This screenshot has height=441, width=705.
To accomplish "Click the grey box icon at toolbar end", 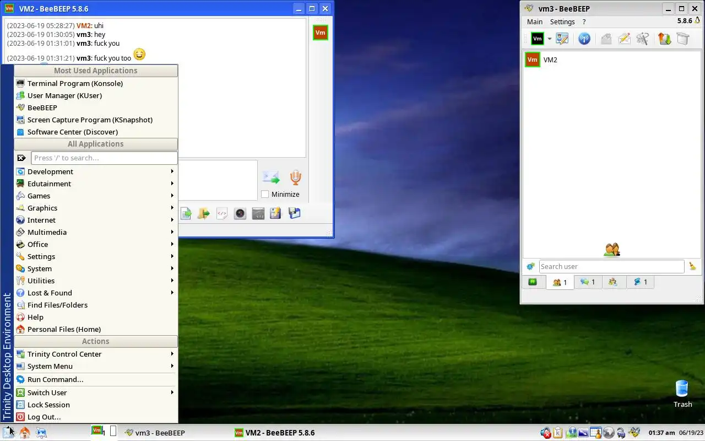I will pos(683,39).
